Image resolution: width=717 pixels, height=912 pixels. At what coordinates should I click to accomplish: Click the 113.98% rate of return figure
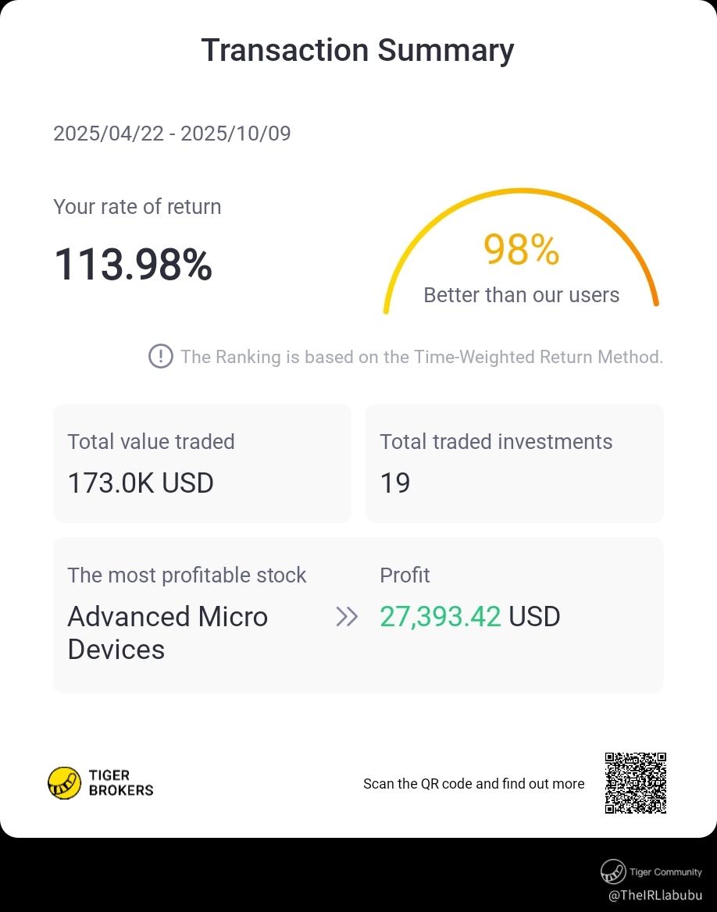pos(133,265)
